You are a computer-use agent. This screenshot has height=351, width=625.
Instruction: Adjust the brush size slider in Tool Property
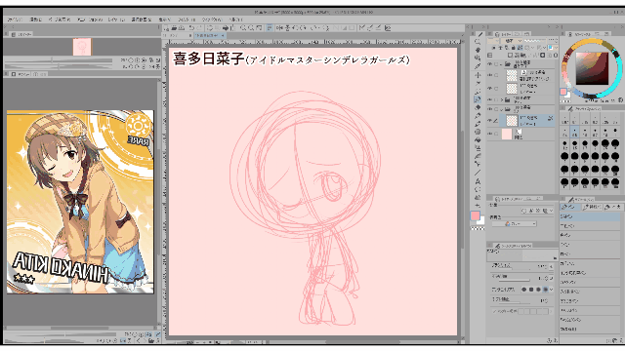(x=515, y=268)
